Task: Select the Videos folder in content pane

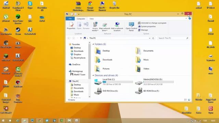Action: pyautogui.click(x=142, y=69)
